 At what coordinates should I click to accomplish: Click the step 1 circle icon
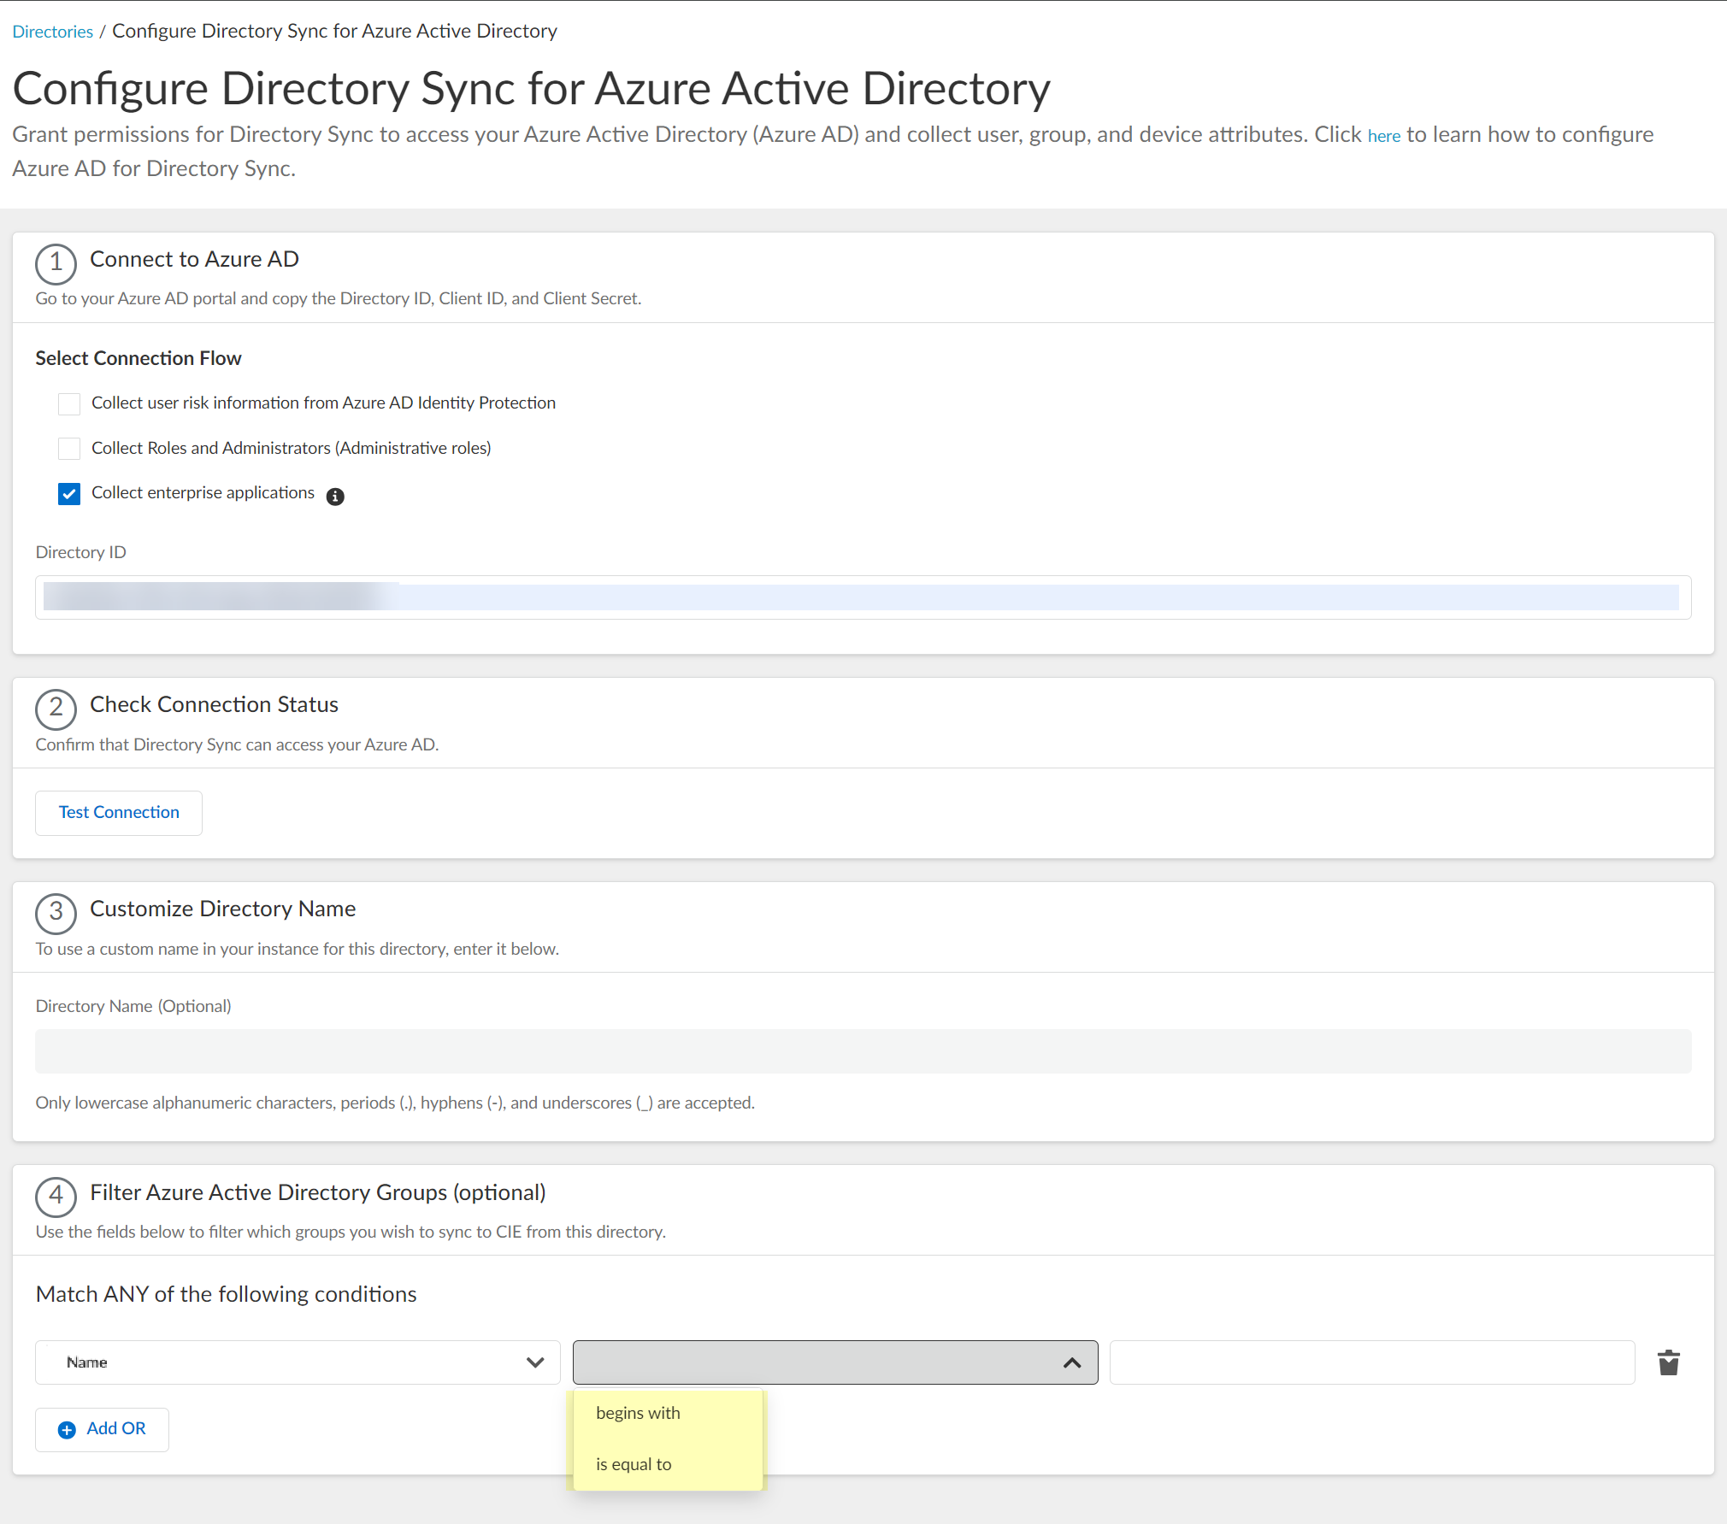point(56,263)
